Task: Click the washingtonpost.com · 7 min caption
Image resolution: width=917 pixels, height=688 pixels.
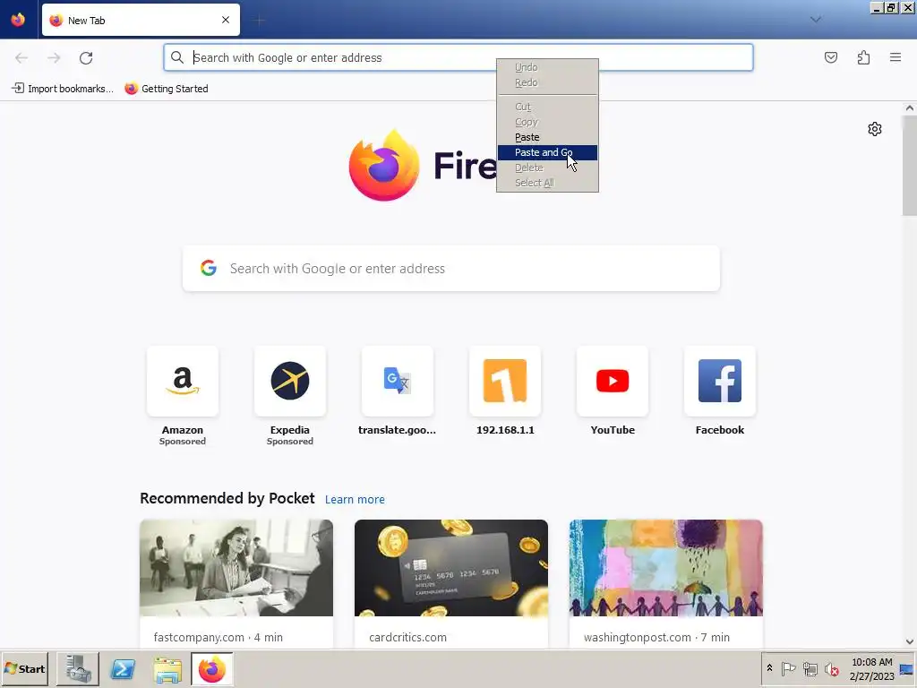Action: coord(656,637)
